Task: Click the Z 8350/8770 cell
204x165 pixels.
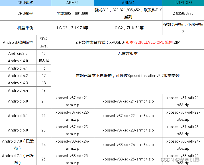Action: 183,13
